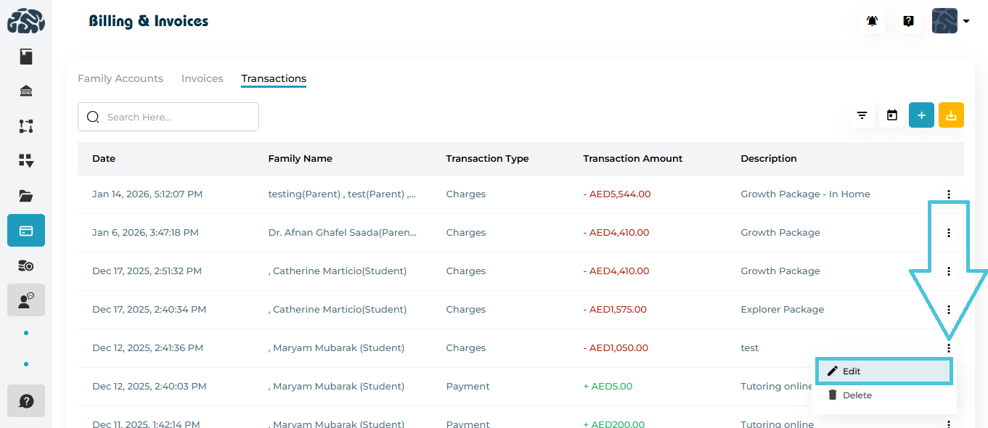Viewport: 988px width, 428px height.
Task: Open three-dot menu for Explorer Package row
Action: 948,310
